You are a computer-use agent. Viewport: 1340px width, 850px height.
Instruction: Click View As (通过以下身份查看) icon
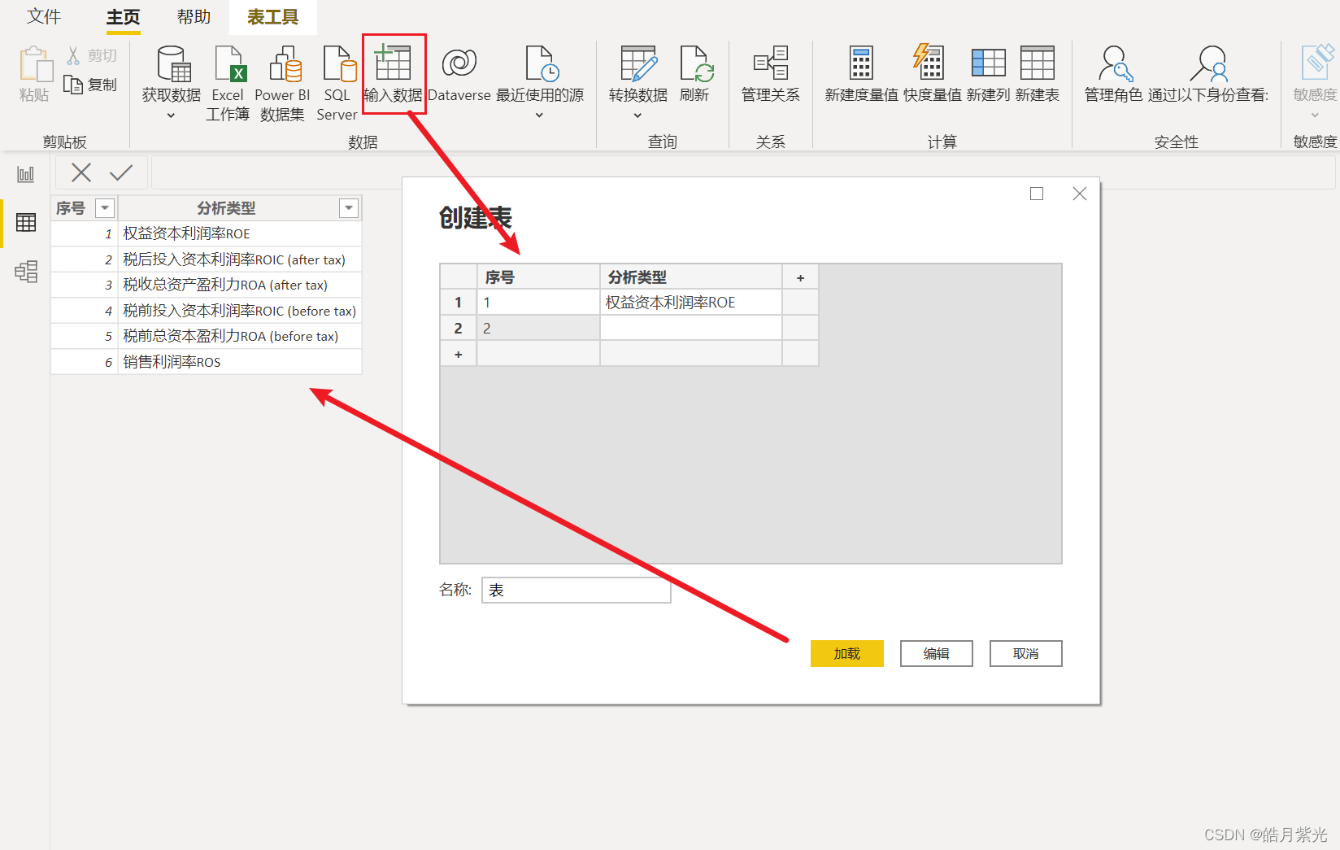point(1209,63)
